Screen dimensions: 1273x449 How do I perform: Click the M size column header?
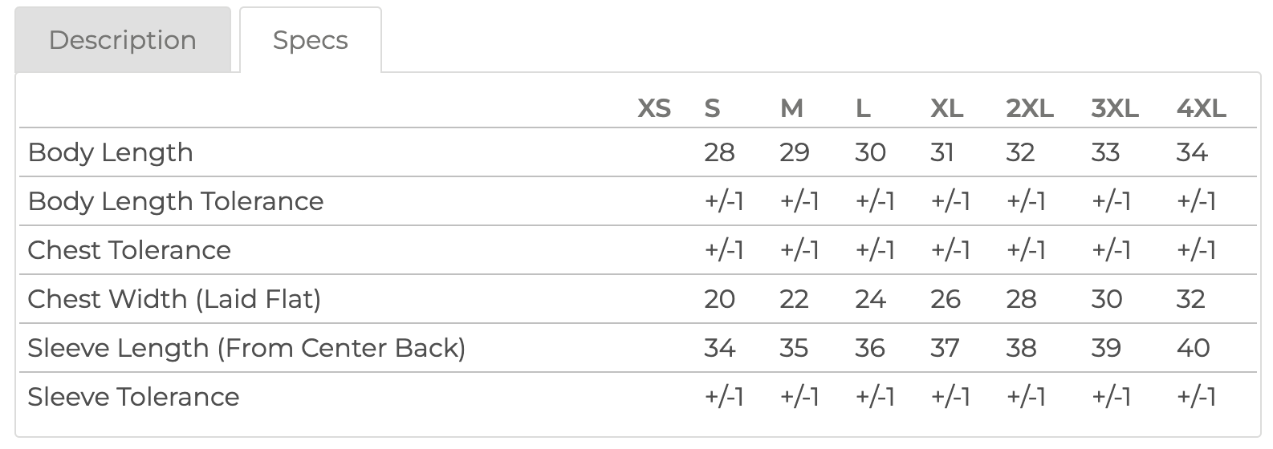tap(791, 108)
